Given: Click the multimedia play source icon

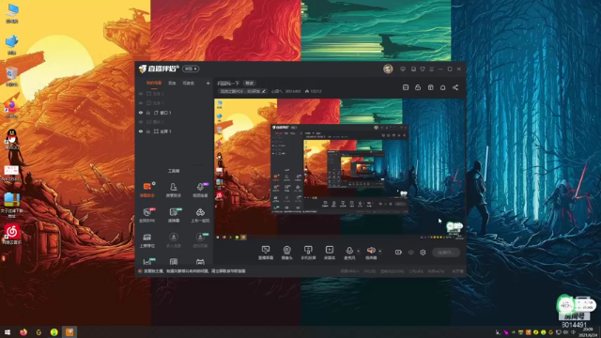Looking at the screenshot, I should pos(330,250).
